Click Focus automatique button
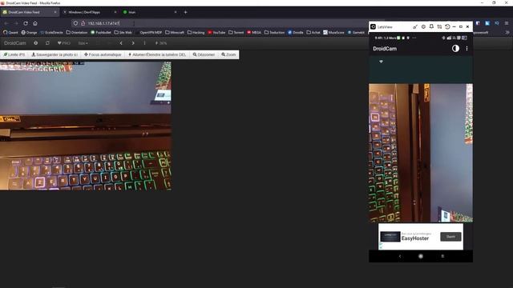The height and width of the screenshot is (288, 513). tap(103, 54)
